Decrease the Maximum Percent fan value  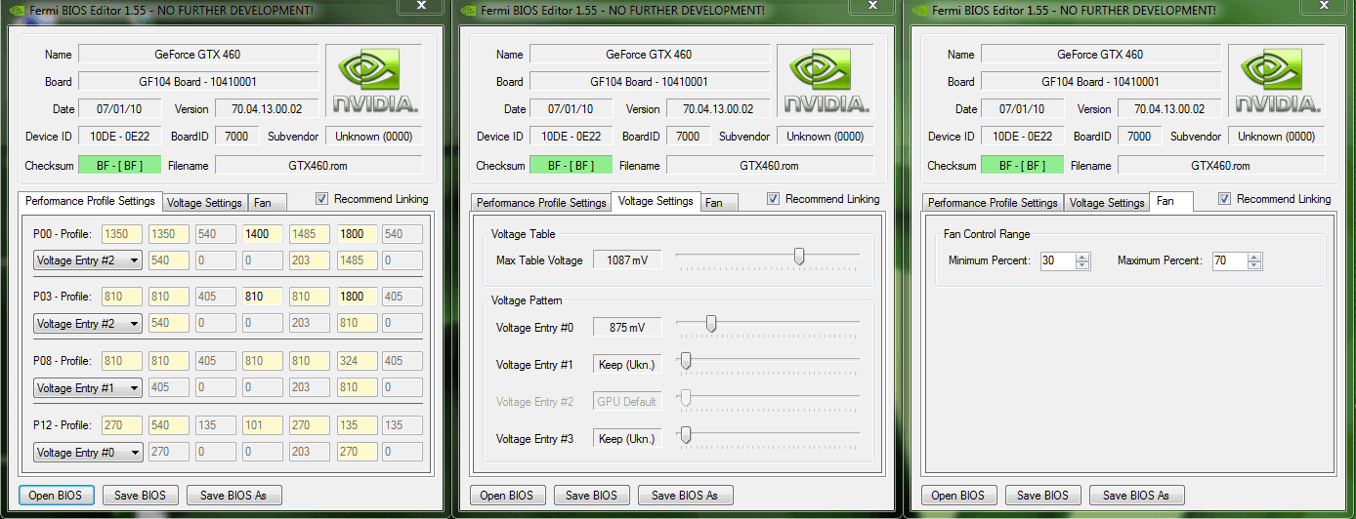[1254, 265]
